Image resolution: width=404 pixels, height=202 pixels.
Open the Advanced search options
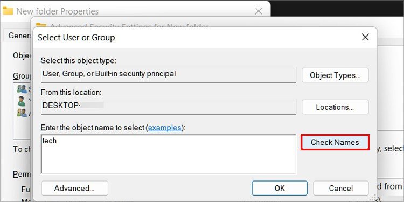pyautogui.click(x=75, y=188)
